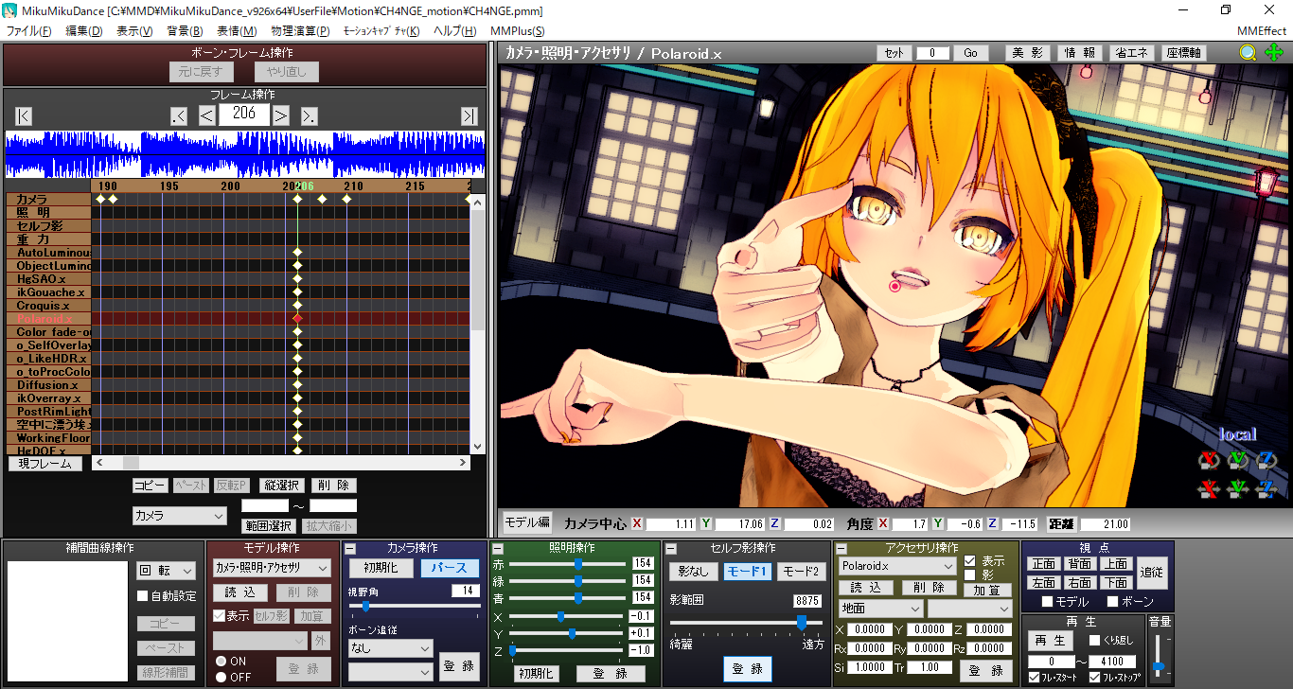Click the 距離 distance field showing 21.00

1106,524
